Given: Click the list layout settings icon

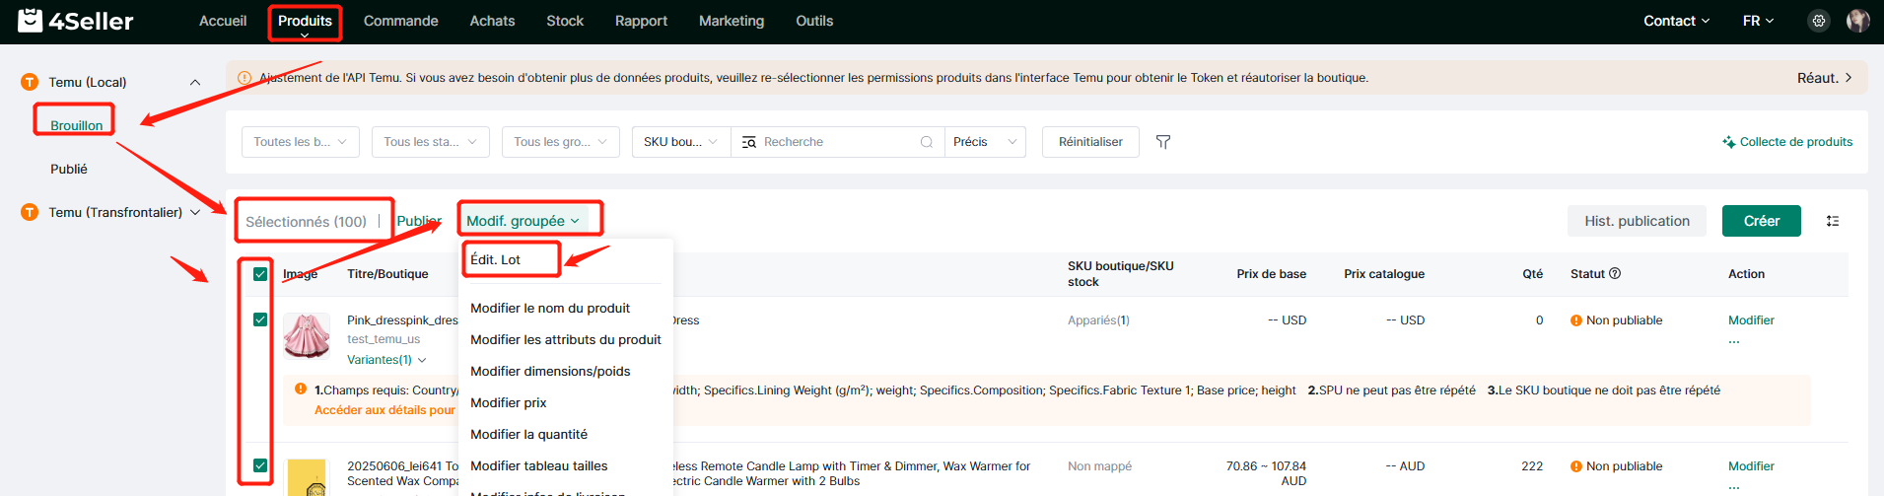Looking at the screenshot, I should [x=1833, y=221].
